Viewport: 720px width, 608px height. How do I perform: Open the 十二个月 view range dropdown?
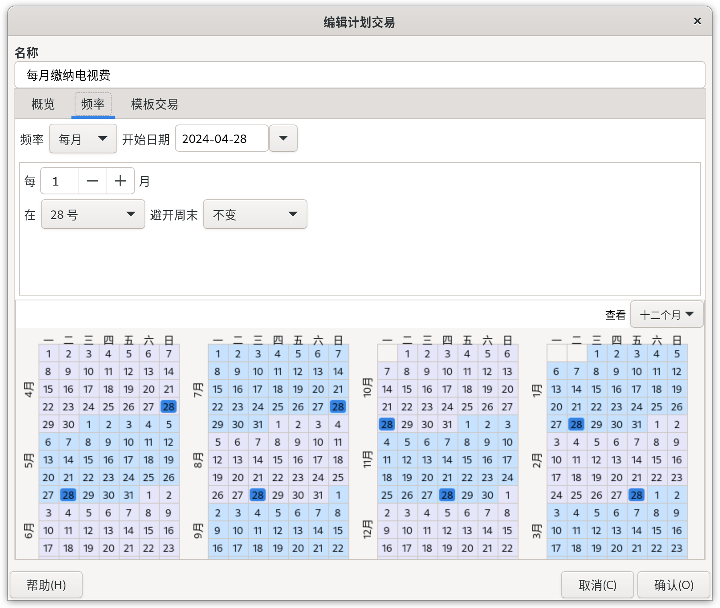(667, 314)
